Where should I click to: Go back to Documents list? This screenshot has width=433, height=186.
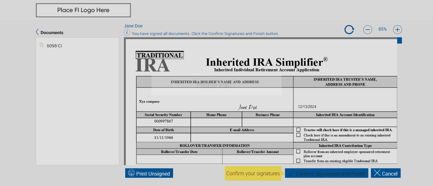[49, 32]
